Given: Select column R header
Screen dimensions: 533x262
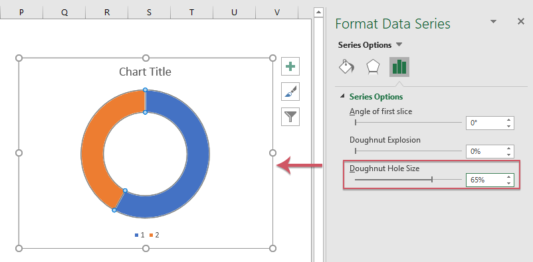Looking at the screenshot, I should (x=107, y=13).
